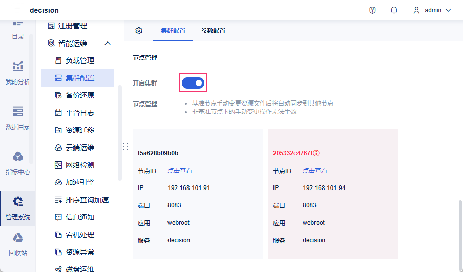Click the security shield icon in header
The width and height of the screenshot is (463, 272).
372,10
